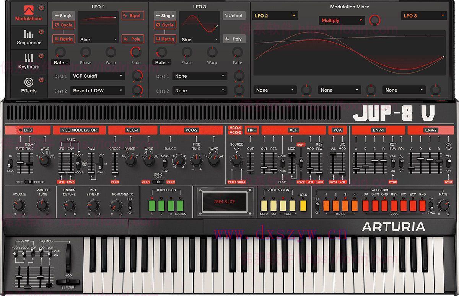This screenshot has width=459, height=296.
Task: Click the Unison Detune knob
Action: point(69,206)
